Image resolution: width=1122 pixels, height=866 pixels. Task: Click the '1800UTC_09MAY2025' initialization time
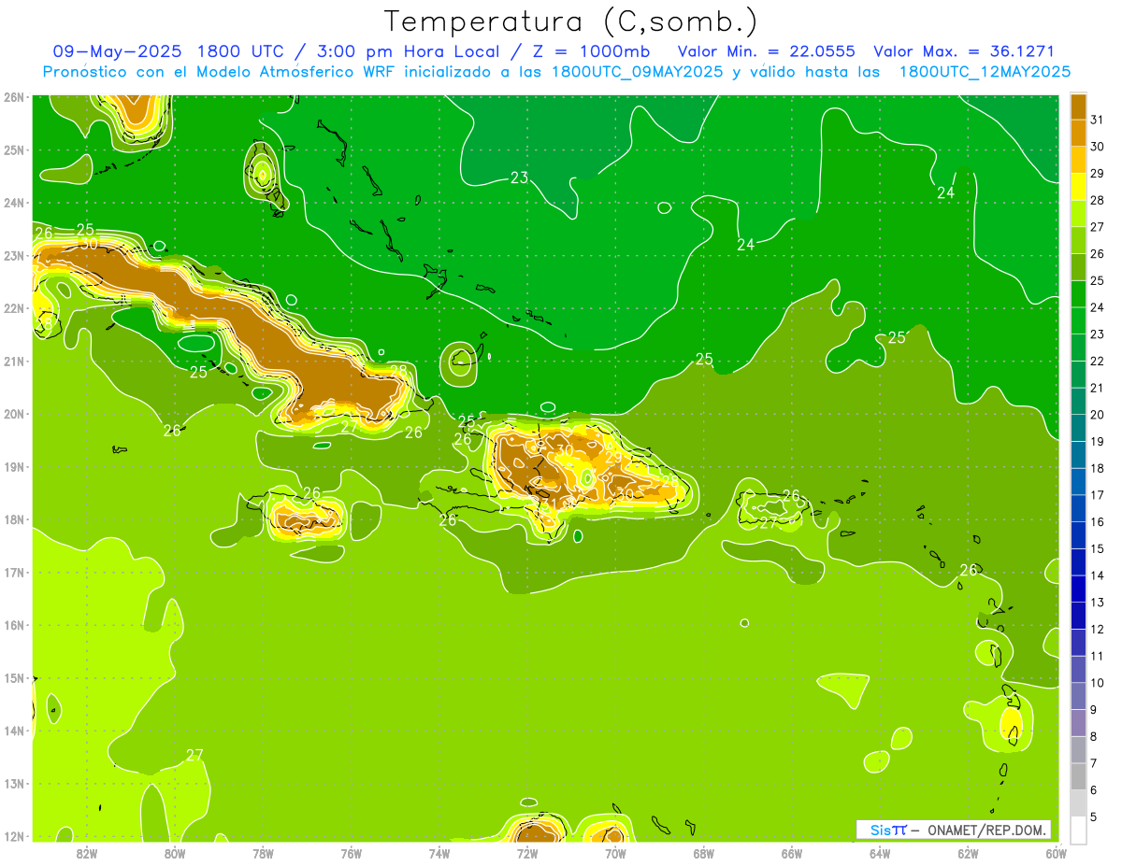[x=637, y=71]
